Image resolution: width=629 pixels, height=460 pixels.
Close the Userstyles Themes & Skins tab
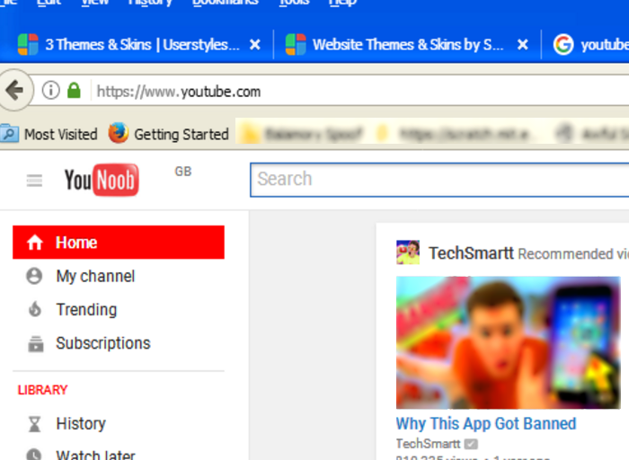pyautogui.click(x=255, y=44)
